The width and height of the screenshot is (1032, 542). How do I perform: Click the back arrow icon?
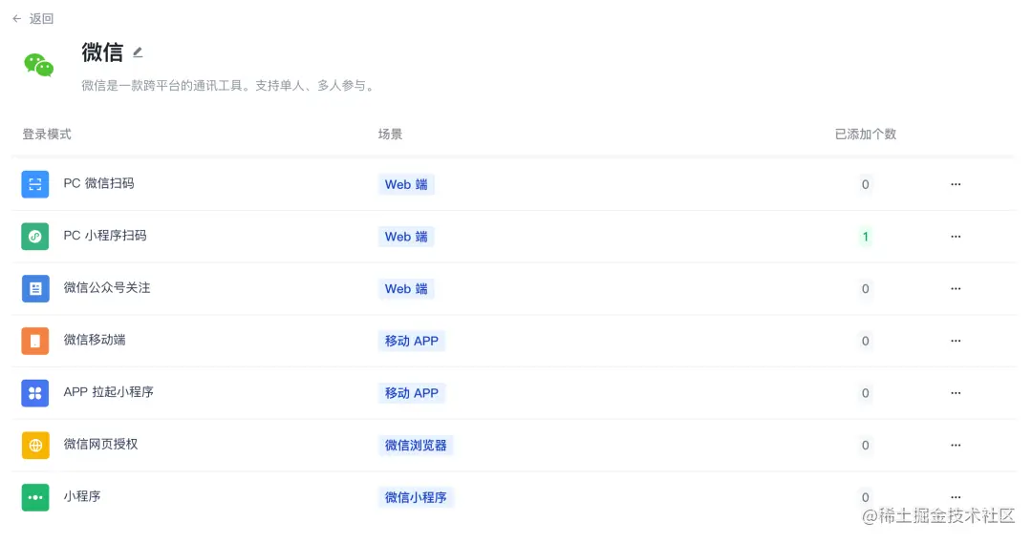click(17, 18)
